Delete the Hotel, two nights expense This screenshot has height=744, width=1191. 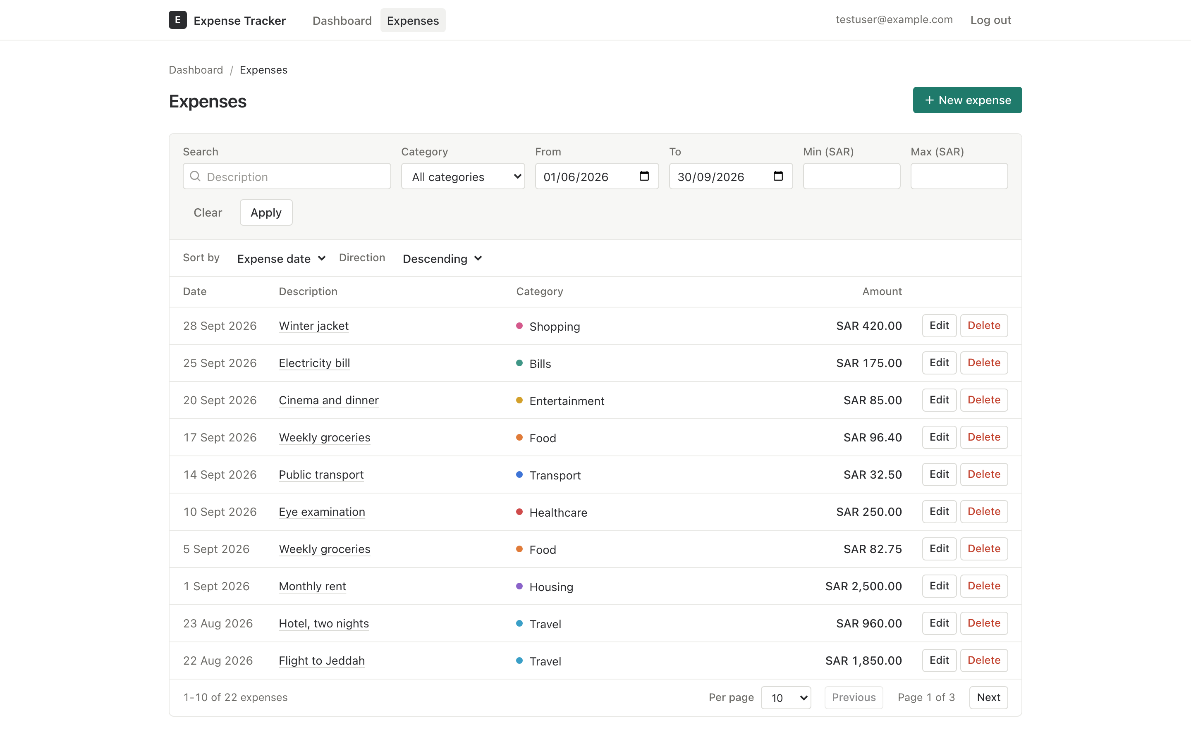(984, 623)
